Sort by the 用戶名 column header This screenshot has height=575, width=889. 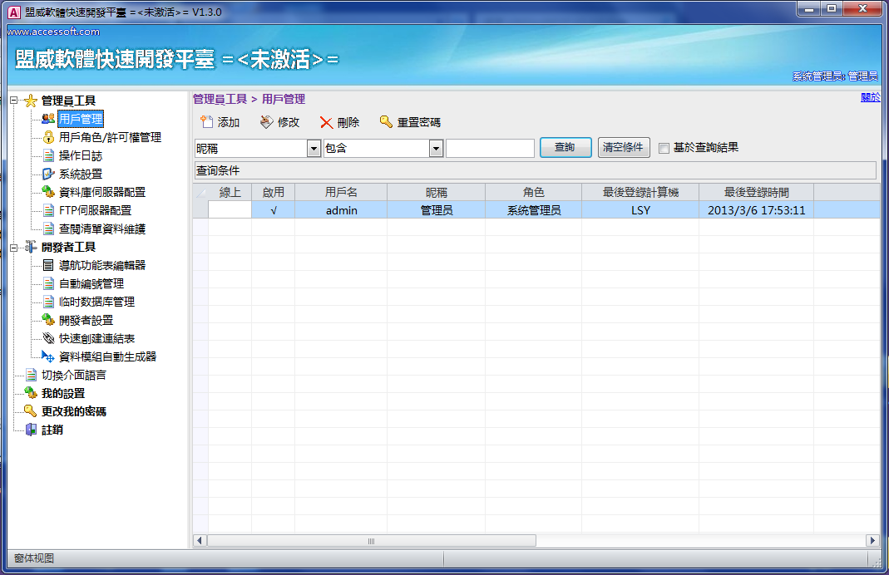click(x=341, y=192)
